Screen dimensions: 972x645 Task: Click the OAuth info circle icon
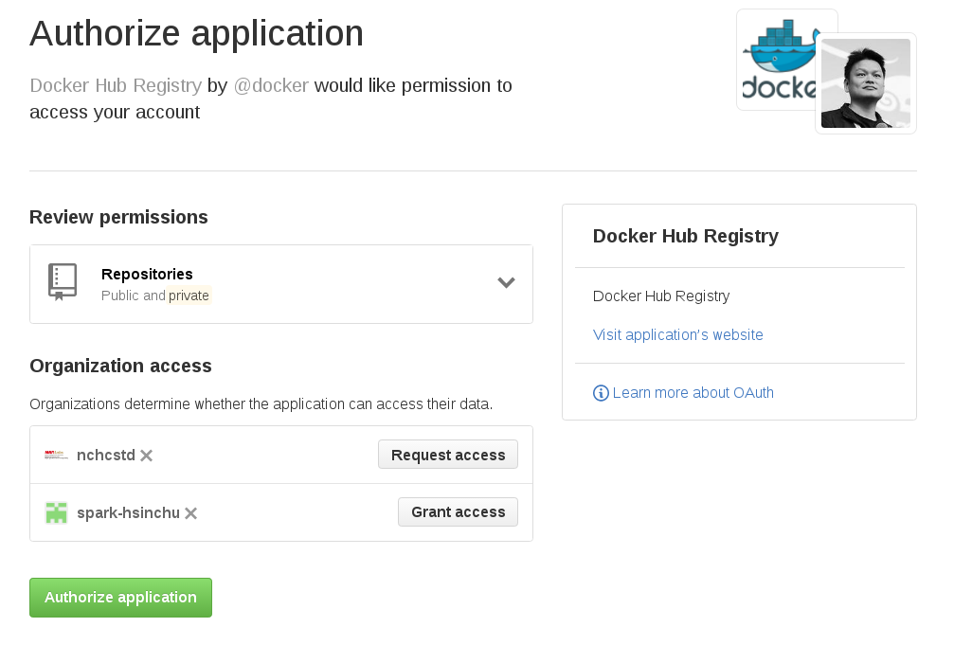tap(601, 393)
